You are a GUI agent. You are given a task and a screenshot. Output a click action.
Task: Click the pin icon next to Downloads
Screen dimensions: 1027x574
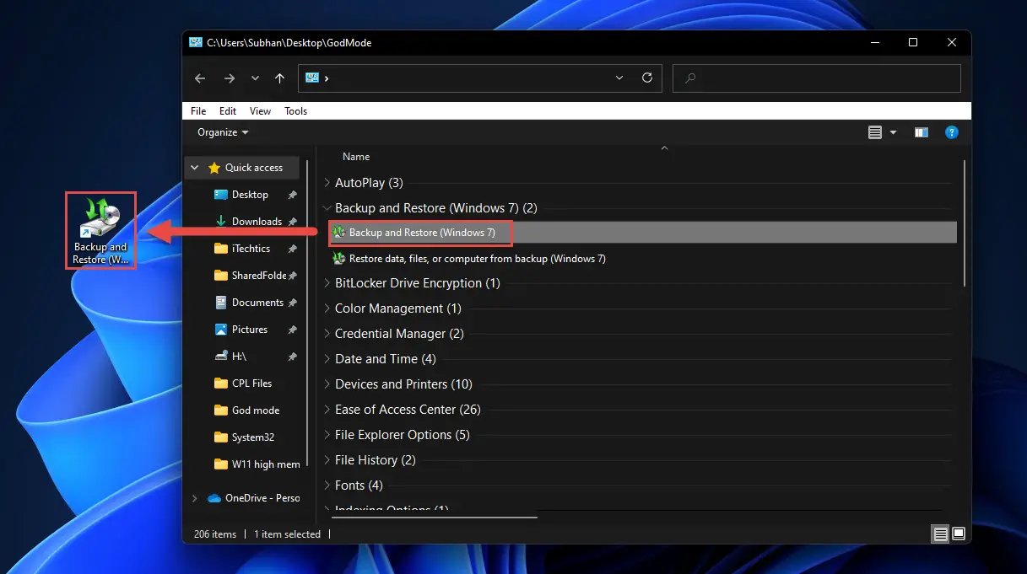pos(292,222)
